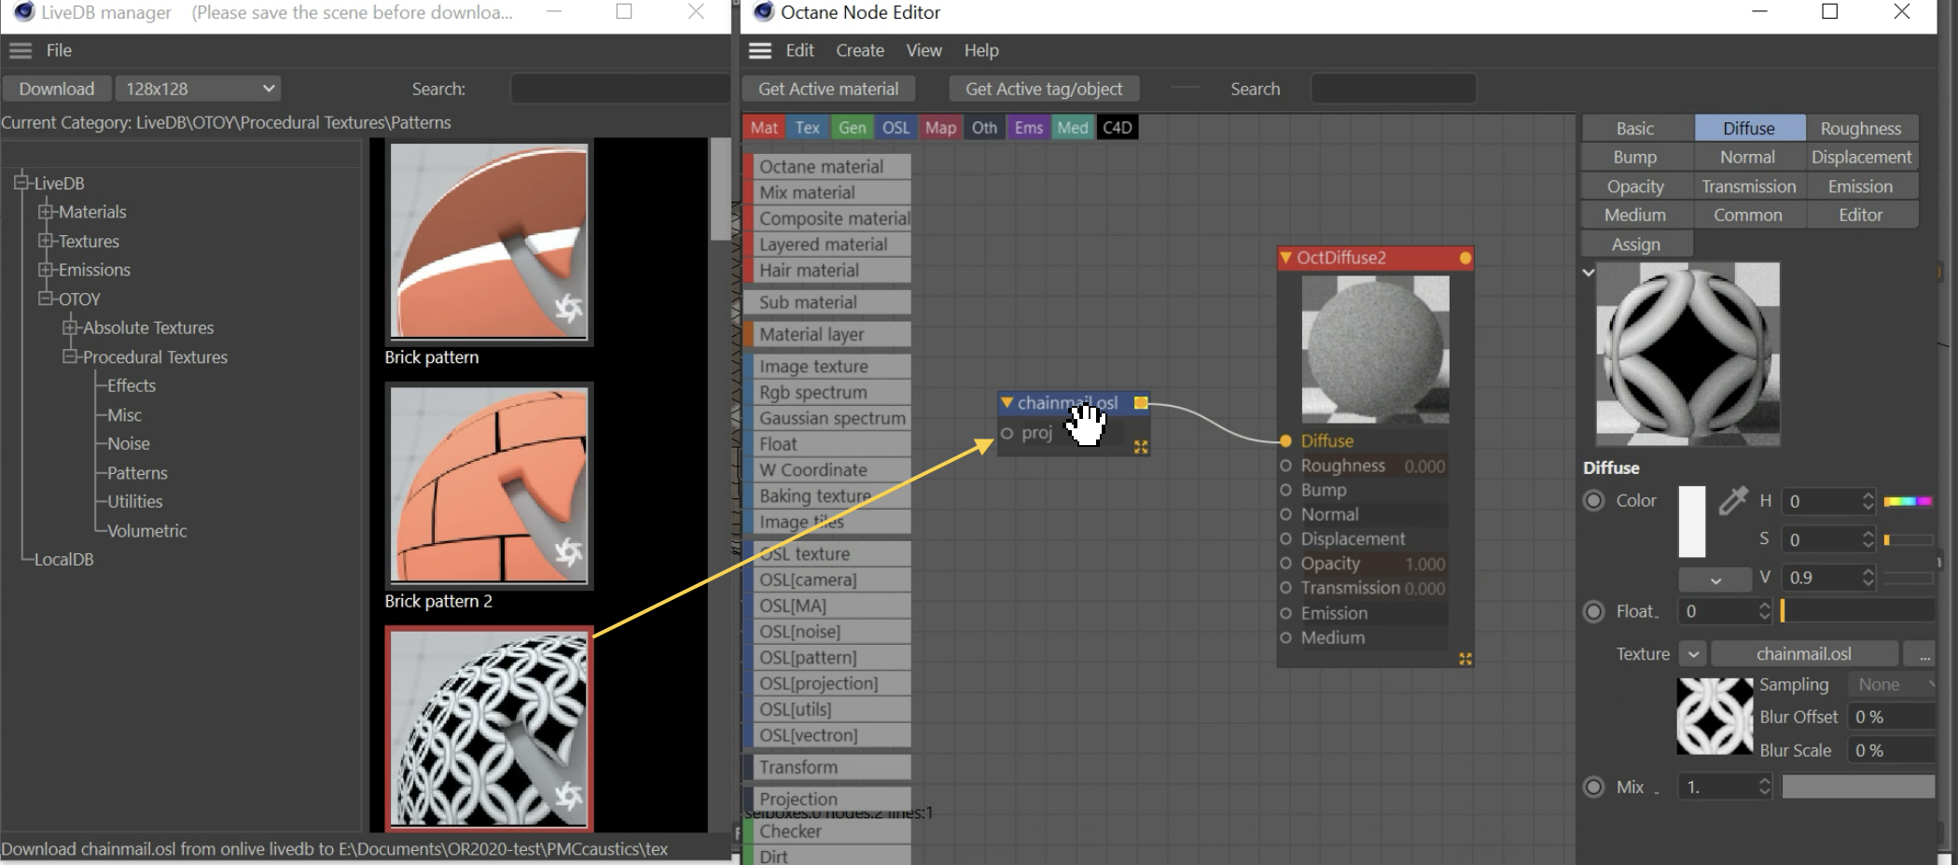Click the Assign button
The height and width of the screenshot is (865, 1958).
1636,244
